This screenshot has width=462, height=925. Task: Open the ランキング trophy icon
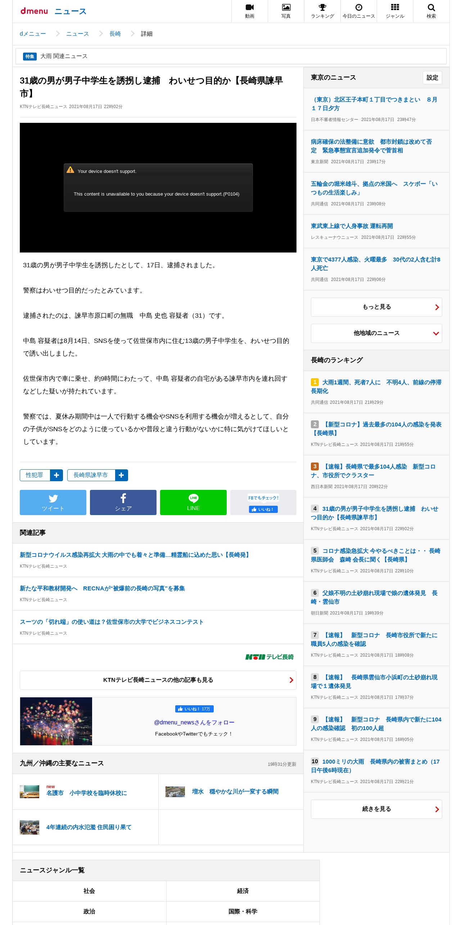(322, 11)
